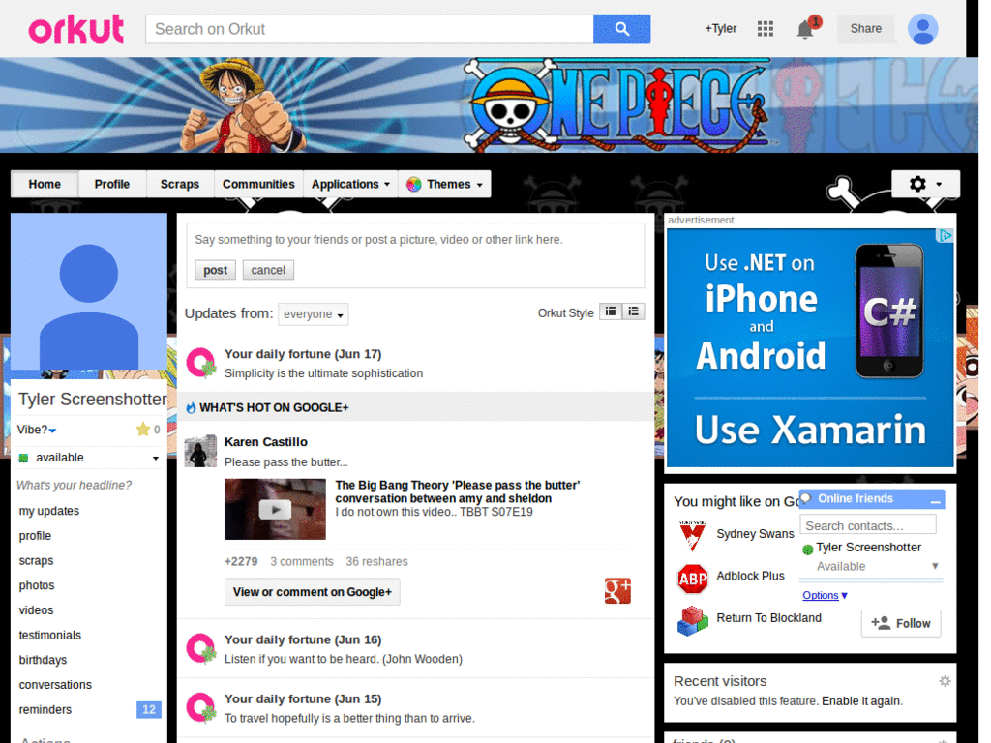Open the Big Bang Theory video title
Viewport: 991px width, 743px height.
pos(458,492)
